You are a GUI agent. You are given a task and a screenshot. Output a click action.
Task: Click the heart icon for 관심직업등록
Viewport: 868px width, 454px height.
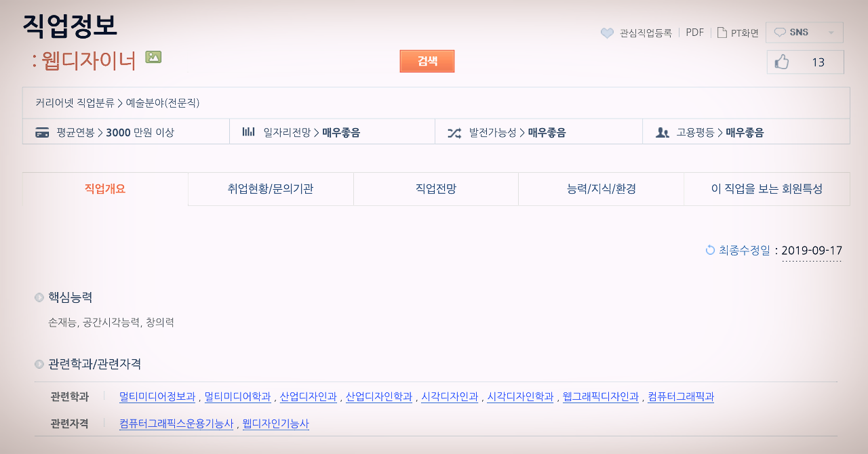(x=608, y=33)
